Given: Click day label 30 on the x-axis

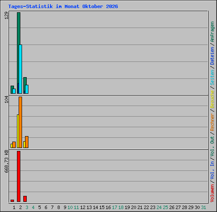Looking at the screenshot, I should pyautogui.click(x=197, y=207).
